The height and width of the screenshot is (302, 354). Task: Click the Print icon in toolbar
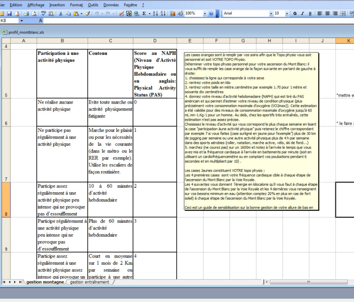click(26, 13)
